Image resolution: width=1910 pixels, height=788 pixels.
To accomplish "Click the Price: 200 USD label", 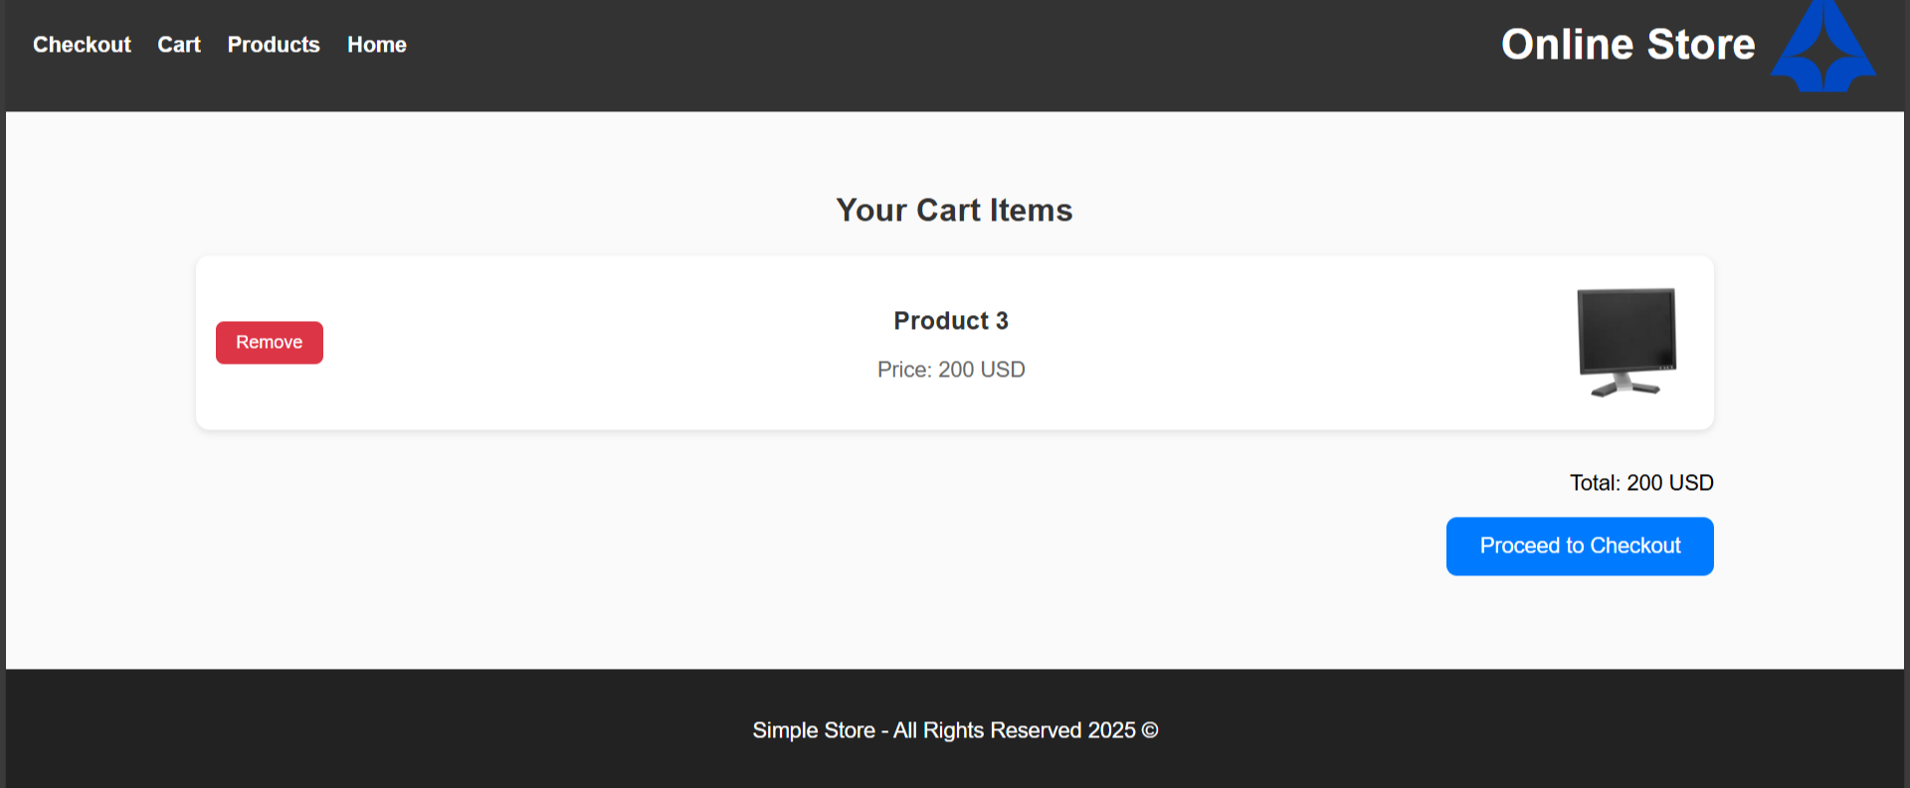I will [951, 370].
